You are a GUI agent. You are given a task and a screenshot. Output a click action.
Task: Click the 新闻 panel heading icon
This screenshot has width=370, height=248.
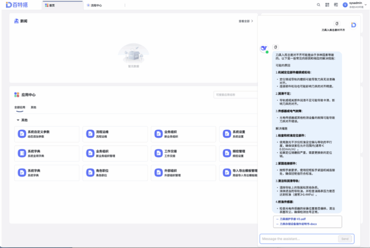tap(16, 21)
